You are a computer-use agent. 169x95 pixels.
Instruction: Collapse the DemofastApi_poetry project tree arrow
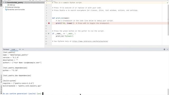(x=3, y=2)
